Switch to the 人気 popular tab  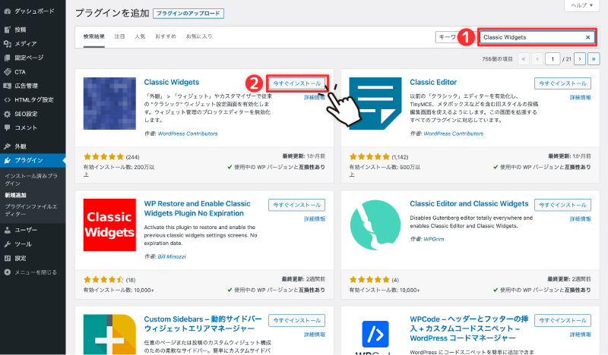140,36
